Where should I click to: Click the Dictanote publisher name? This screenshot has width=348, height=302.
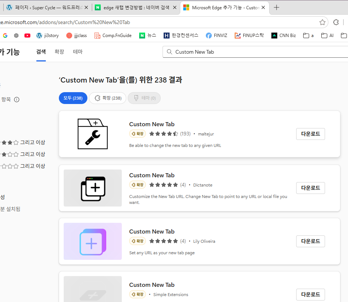[203, 185]
